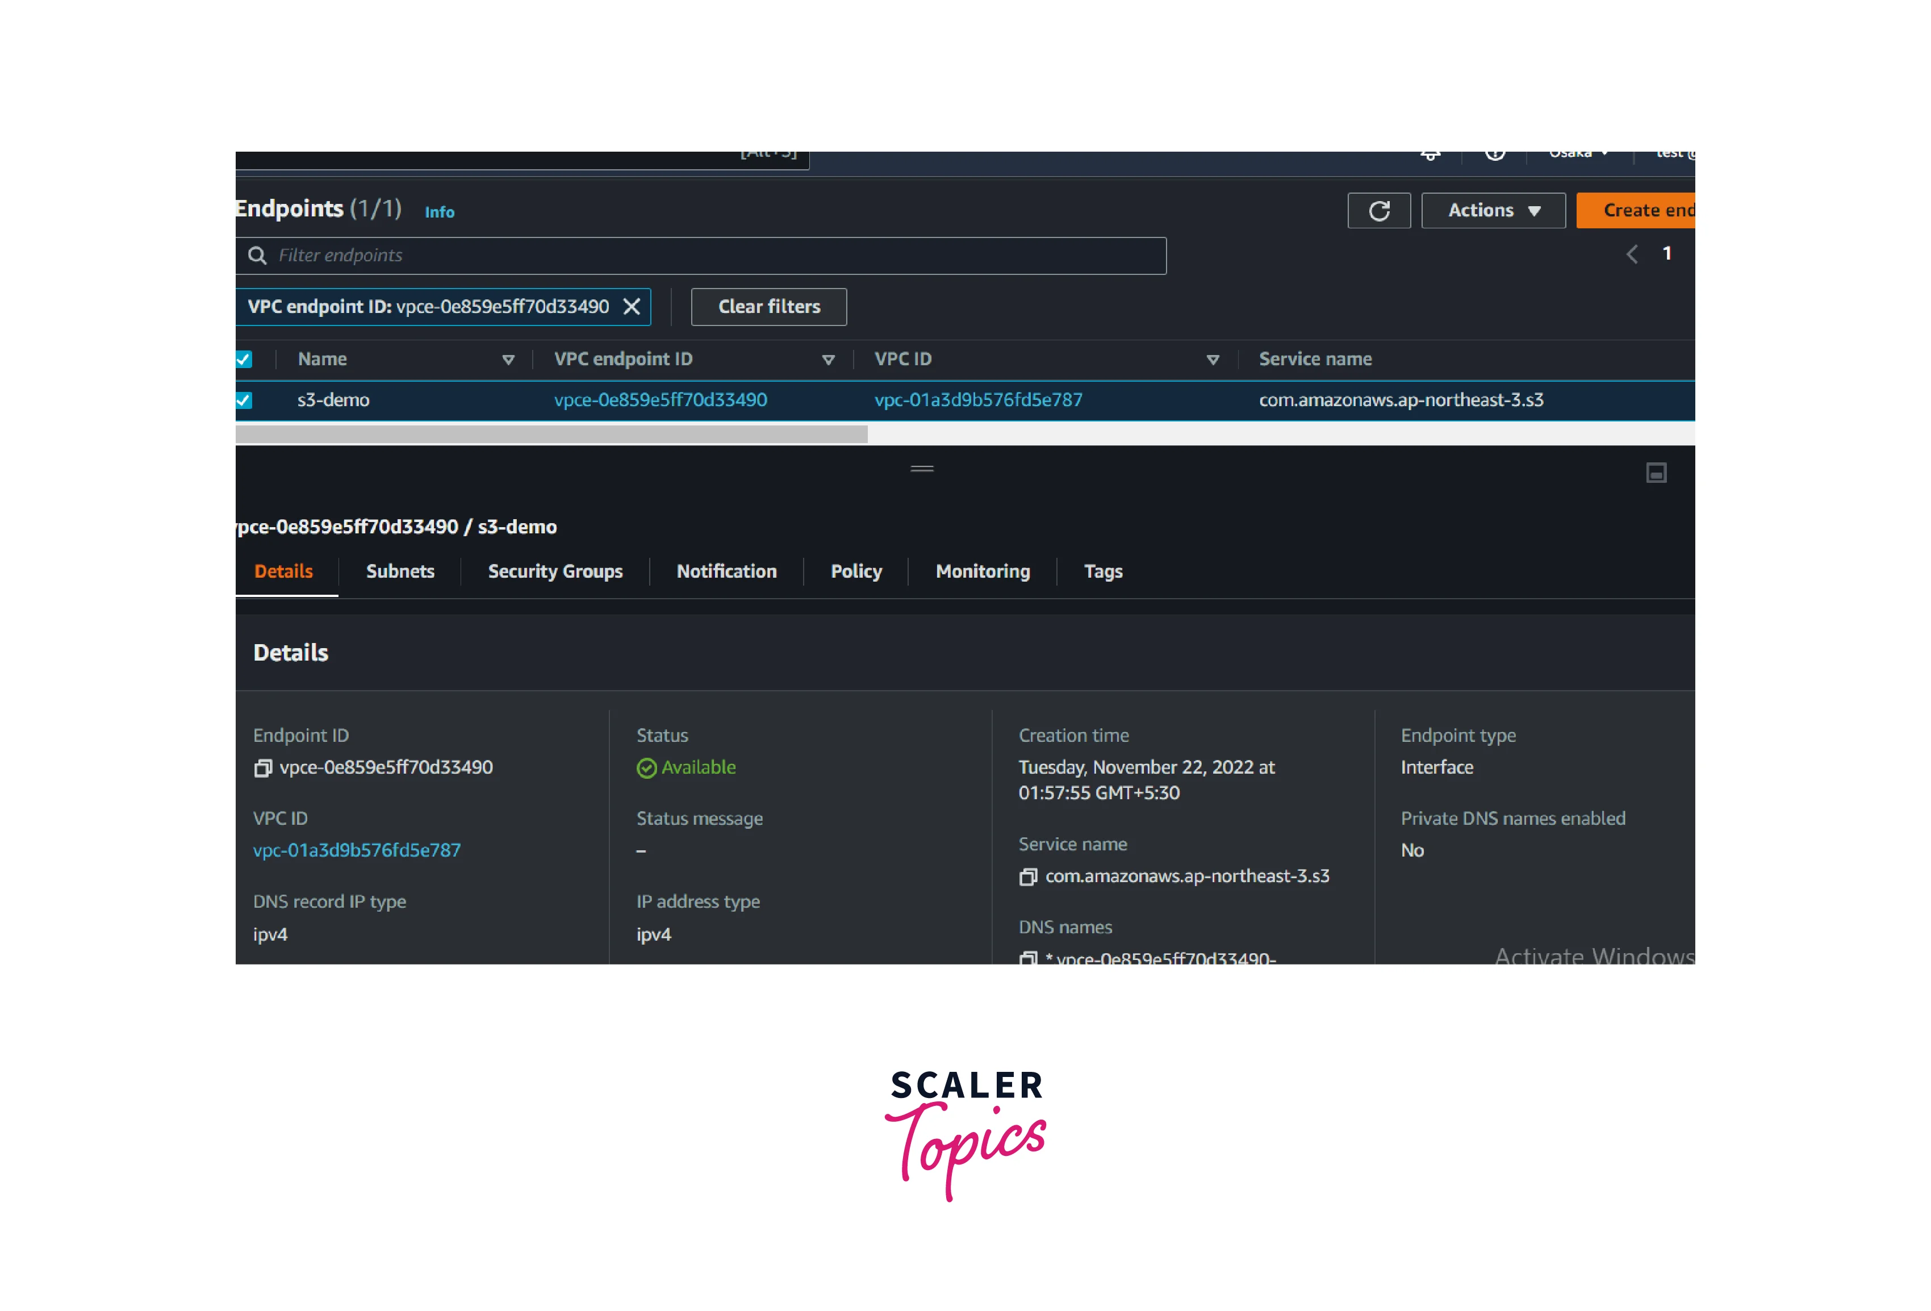Toggle the select-all checkbox in table header

(x=244, y=360)
